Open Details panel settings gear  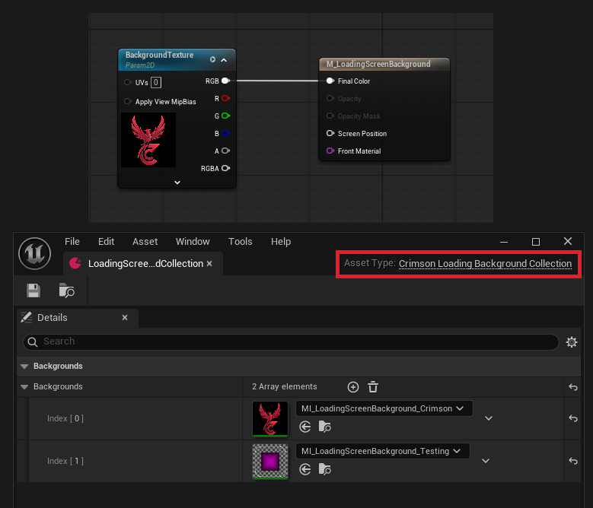click(x=572, y=342)
